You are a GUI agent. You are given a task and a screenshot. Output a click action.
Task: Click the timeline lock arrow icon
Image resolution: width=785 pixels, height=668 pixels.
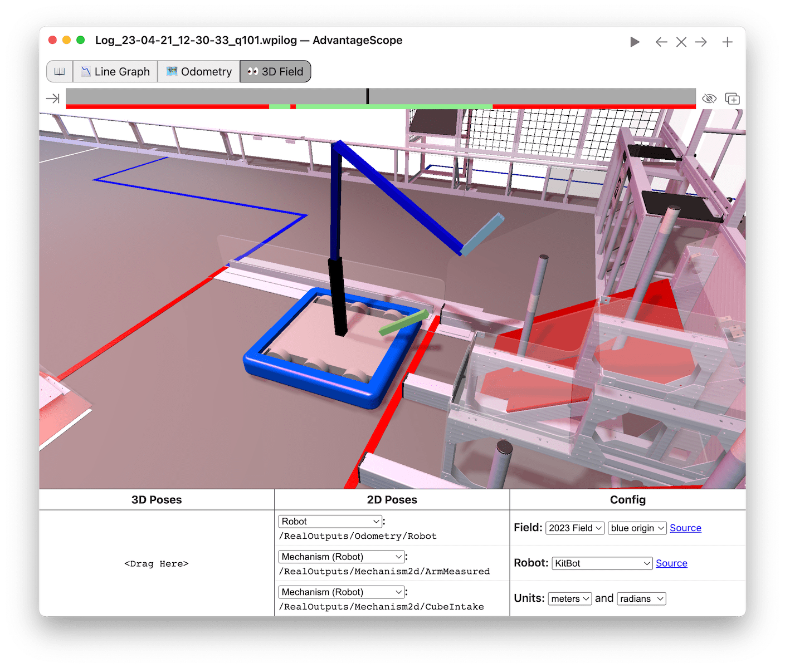click(x=53, y=99)
